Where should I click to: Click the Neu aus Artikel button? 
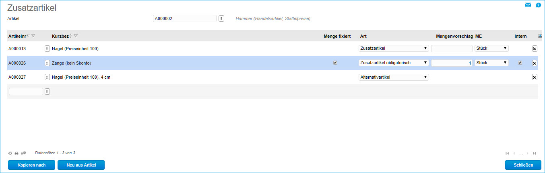coord(81,165)
